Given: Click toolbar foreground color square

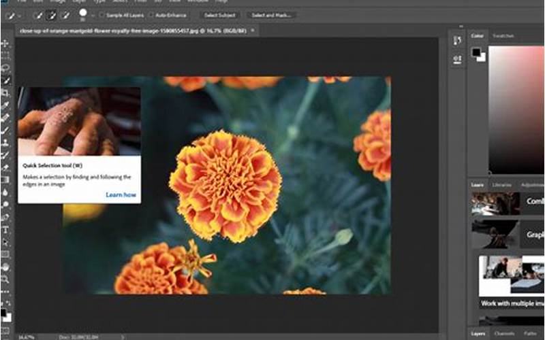Looking at the screenshot, I should pos(3,313).
